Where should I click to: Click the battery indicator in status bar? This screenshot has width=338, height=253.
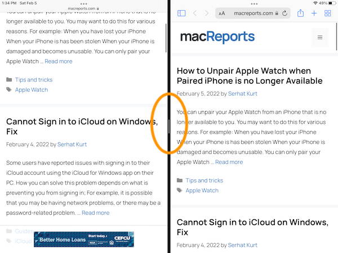coord(332,3)
